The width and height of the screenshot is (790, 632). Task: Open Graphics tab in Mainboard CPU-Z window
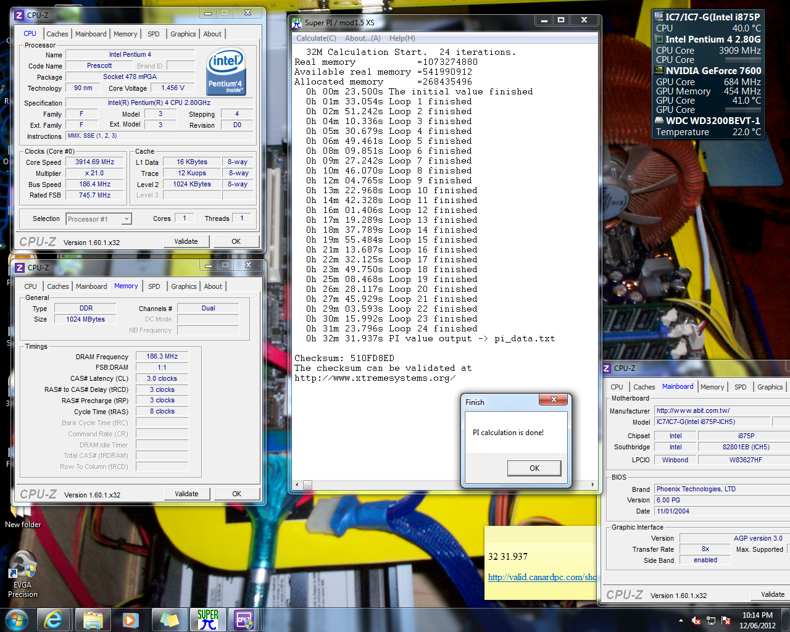tap(770, 387)
